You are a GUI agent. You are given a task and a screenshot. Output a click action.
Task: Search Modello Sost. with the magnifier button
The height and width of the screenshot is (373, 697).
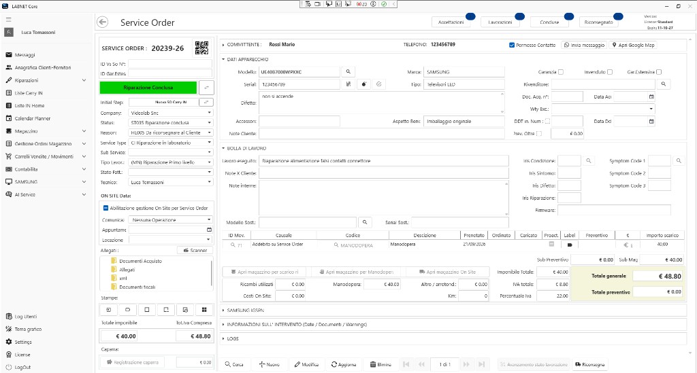(x=365, y=222)
